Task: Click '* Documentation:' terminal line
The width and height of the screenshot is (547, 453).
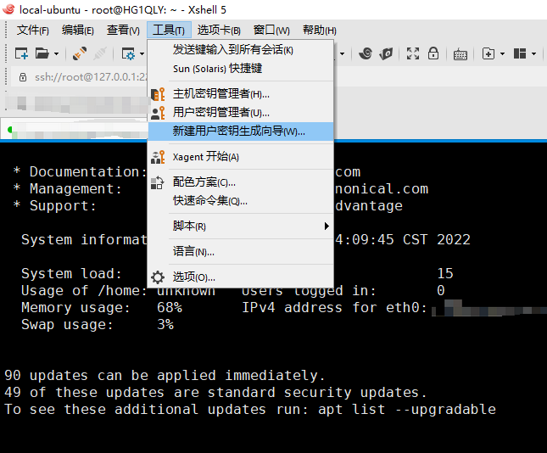Action: point(80,171)
